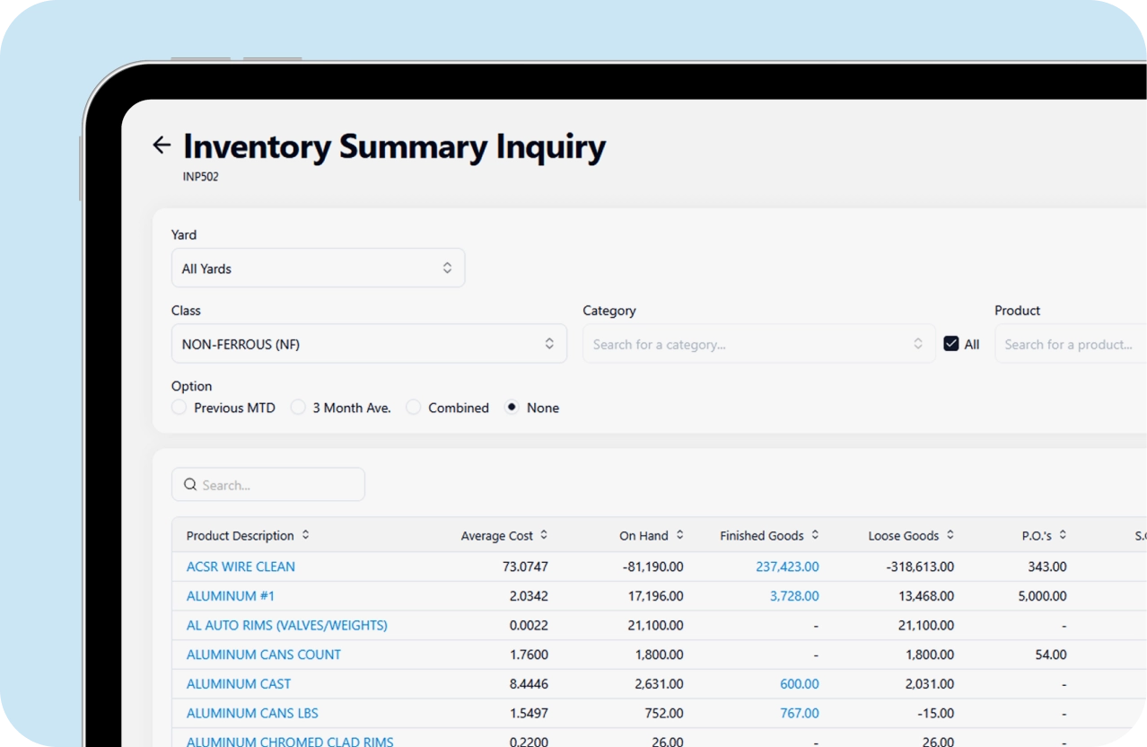This screenshot has height=747, width=1147.
Task: Sort by Loose Goods column arrows
Action: point(950,535)
